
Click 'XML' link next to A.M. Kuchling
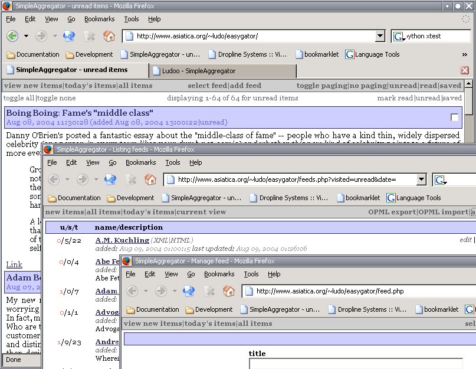(x=160, y=240)
